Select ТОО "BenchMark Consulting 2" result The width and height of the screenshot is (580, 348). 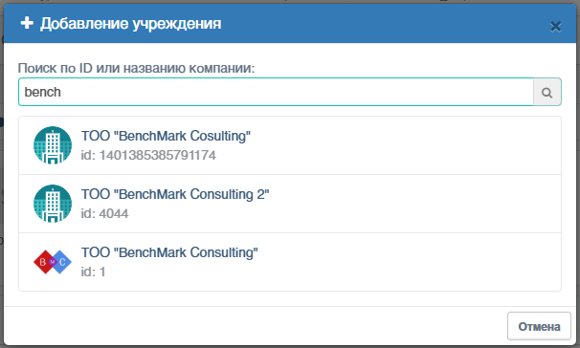click(x=290, y=204)
